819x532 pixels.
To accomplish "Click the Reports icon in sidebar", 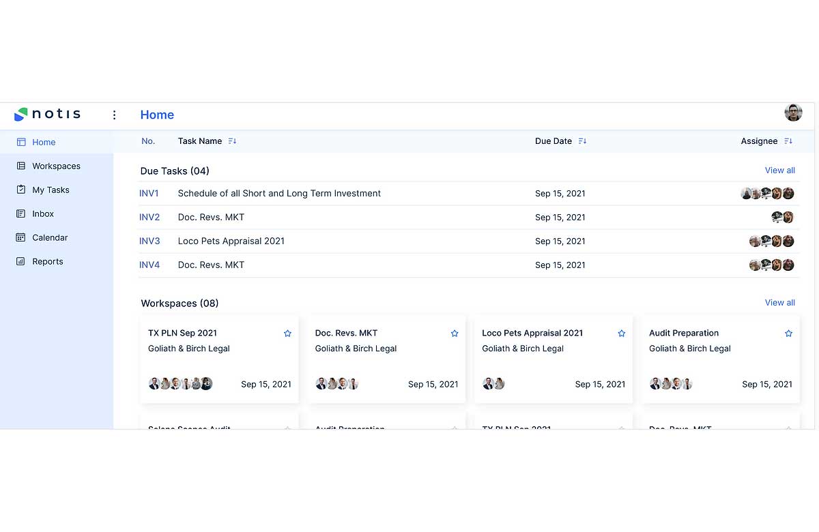I will point(20,261).
